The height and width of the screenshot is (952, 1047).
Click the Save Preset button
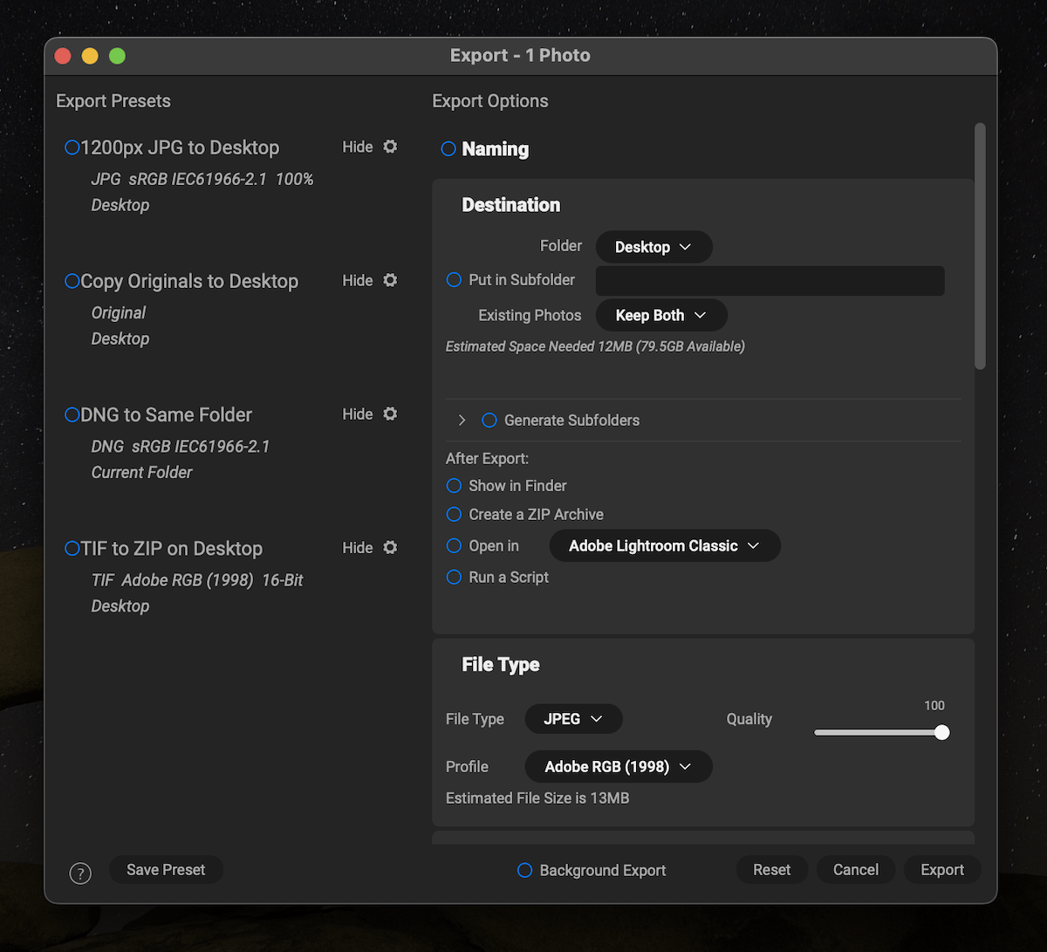(166, 870)
